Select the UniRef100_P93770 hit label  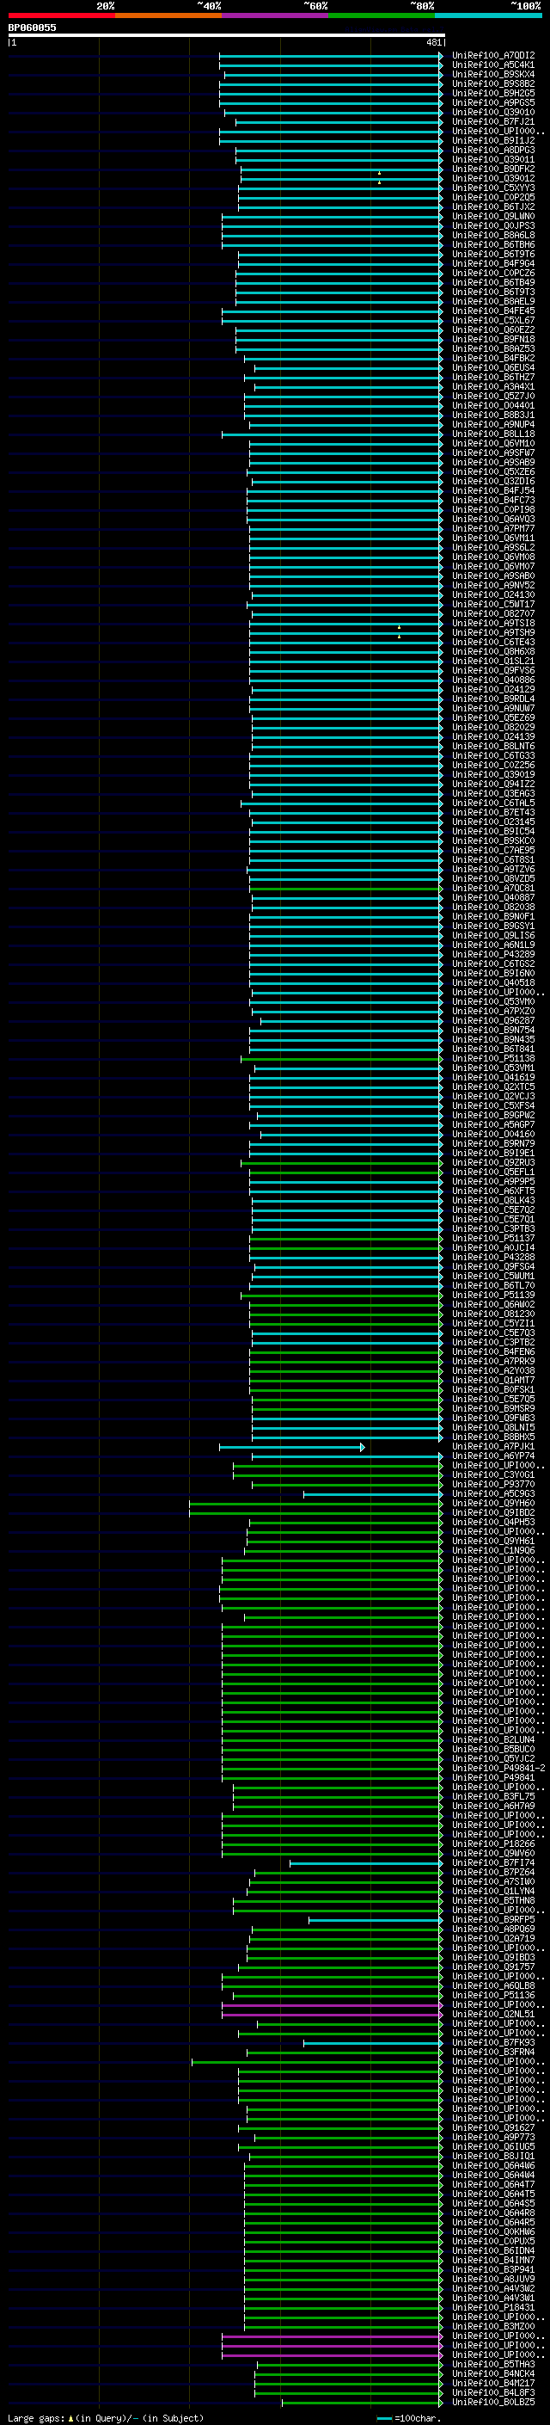coord(492,1485)
